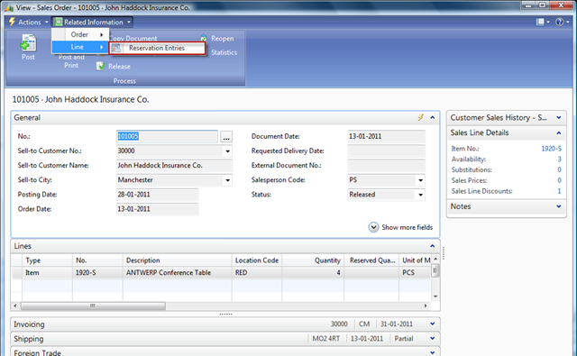Click the Show more fields chevron icon

(373, 227)
